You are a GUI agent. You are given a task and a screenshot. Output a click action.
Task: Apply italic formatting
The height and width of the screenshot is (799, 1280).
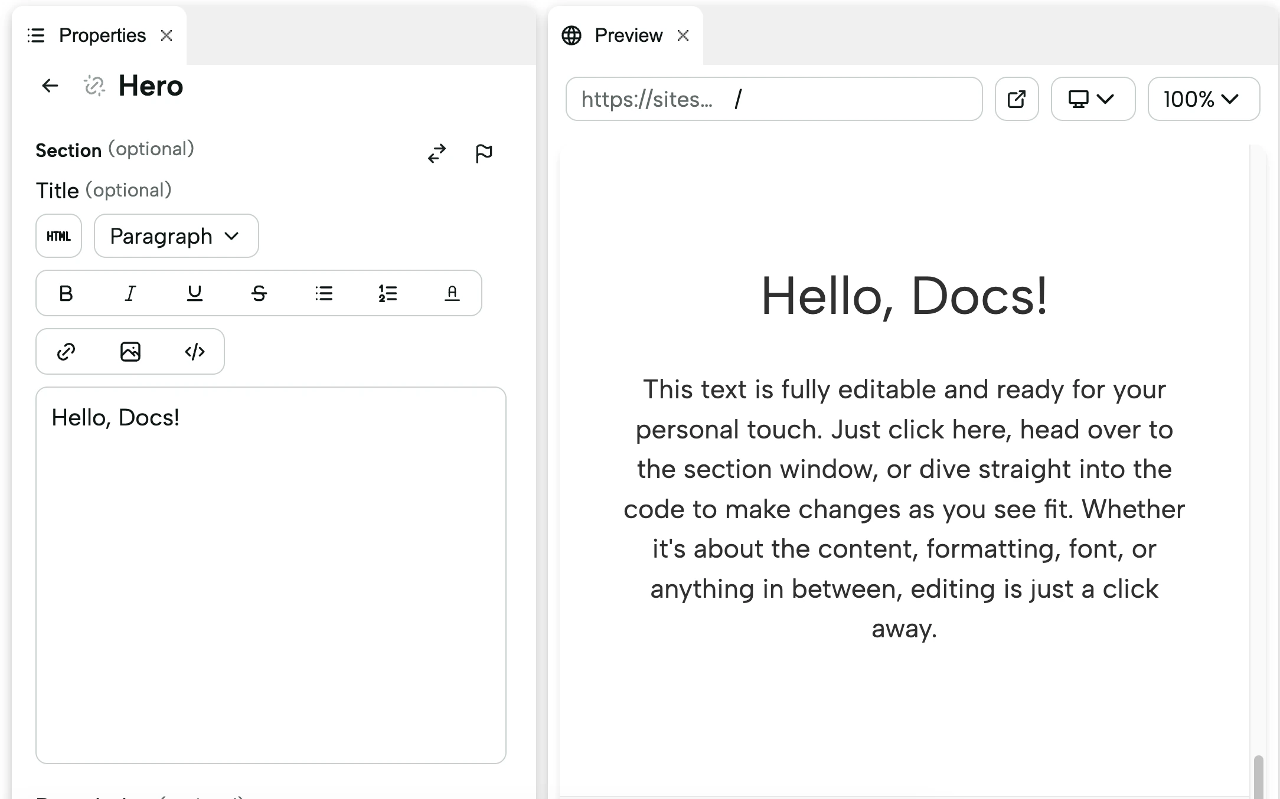coord(130,293)
